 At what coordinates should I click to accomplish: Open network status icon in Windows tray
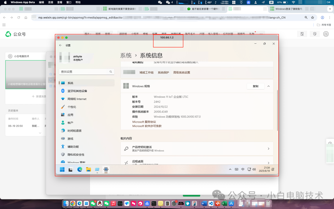coord(249,169)
